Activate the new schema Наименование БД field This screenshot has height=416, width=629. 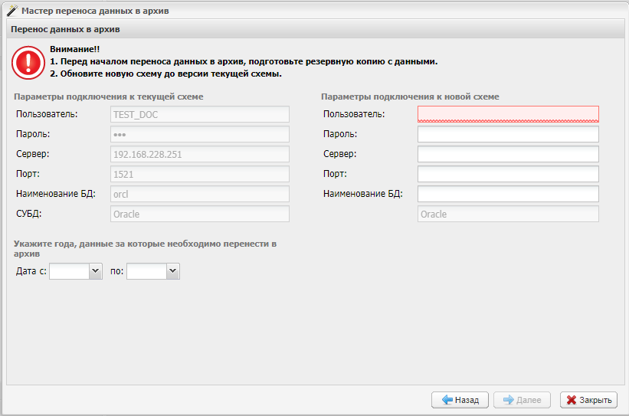click(507, 194)
